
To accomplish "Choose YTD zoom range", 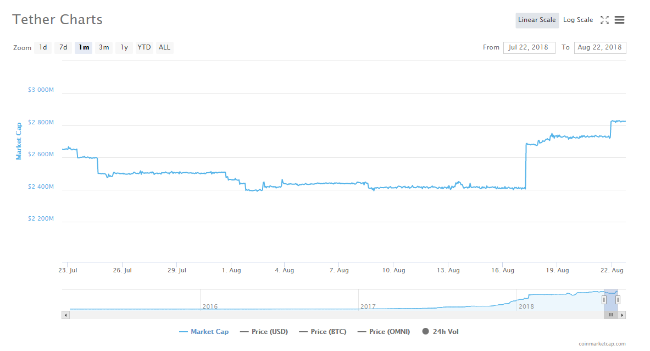I will (144, 47).
